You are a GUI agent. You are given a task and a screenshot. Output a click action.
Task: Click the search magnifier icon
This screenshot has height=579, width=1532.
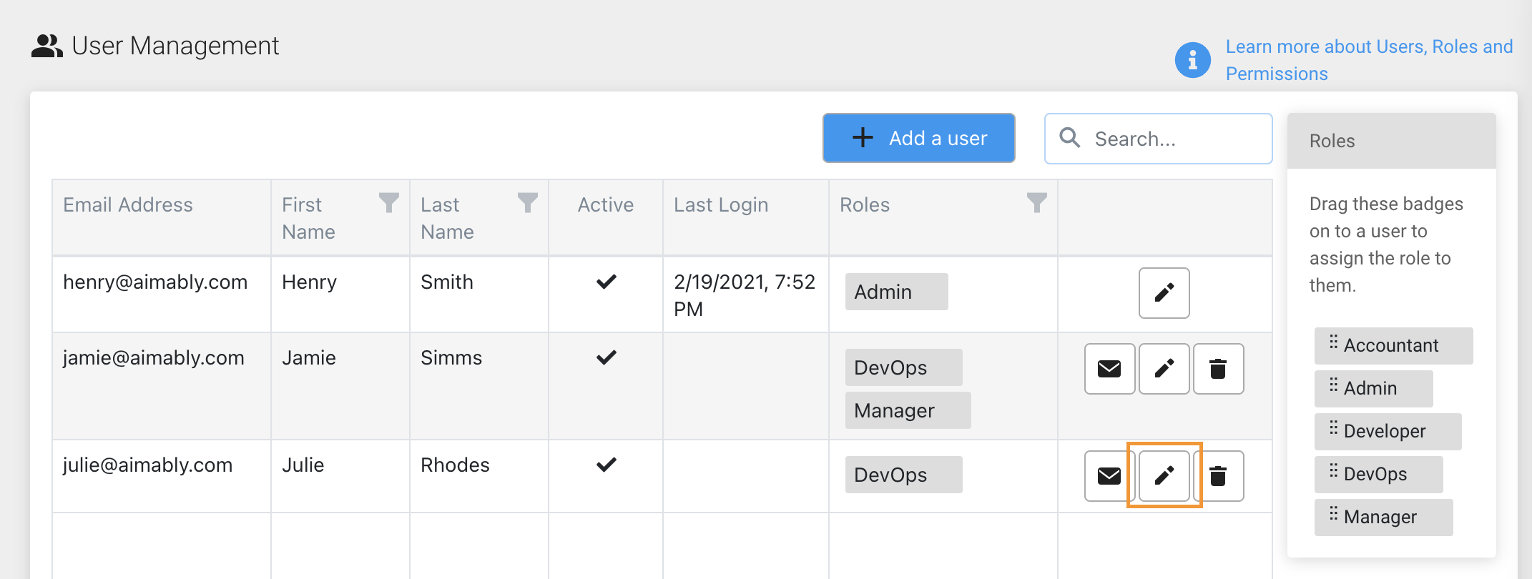pos(1070,137)
